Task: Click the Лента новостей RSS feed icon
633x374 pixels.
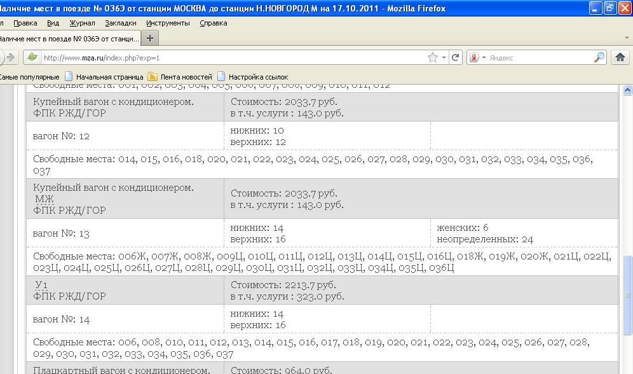Action: (x=153, y=77)
